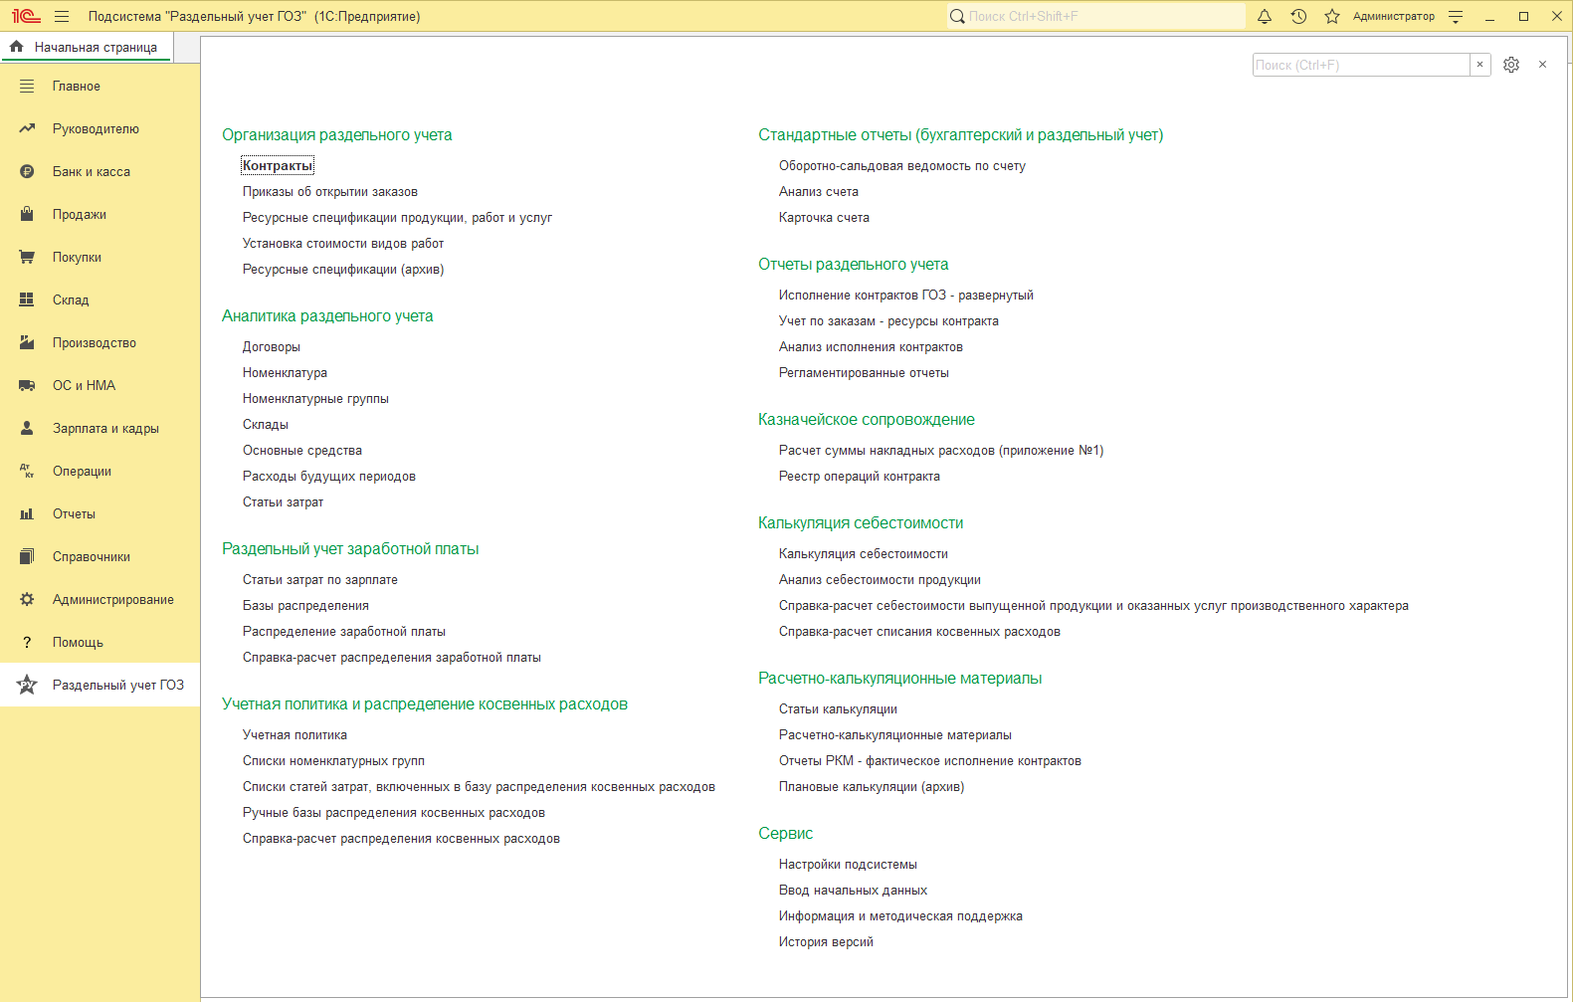Screen dimensions: 1573x1002
Task: Clear the panel search field with X
Action: [x=1479, y=65]
